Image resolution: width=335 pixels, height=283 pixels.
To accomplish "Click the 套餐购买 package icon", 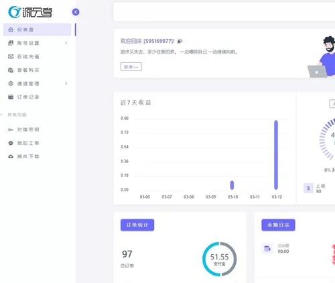I will [x=11, y=70].
